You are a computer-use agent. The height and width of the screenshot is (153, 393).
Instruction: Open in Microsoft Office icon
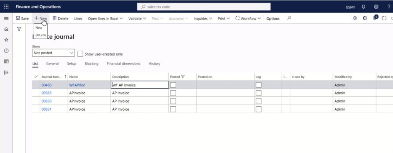click(x=365, y=18)
